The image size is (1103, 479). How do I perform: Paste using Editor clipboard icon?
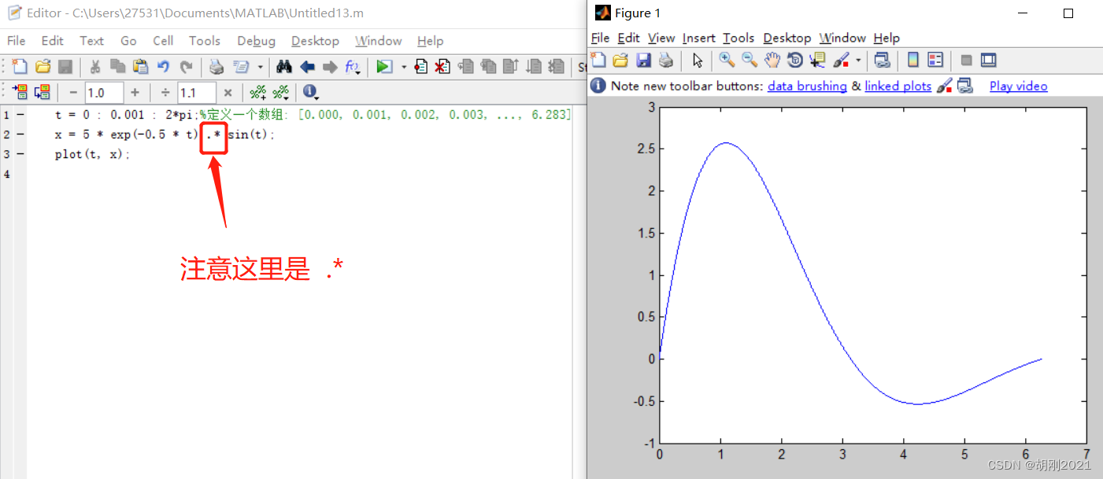141,67
